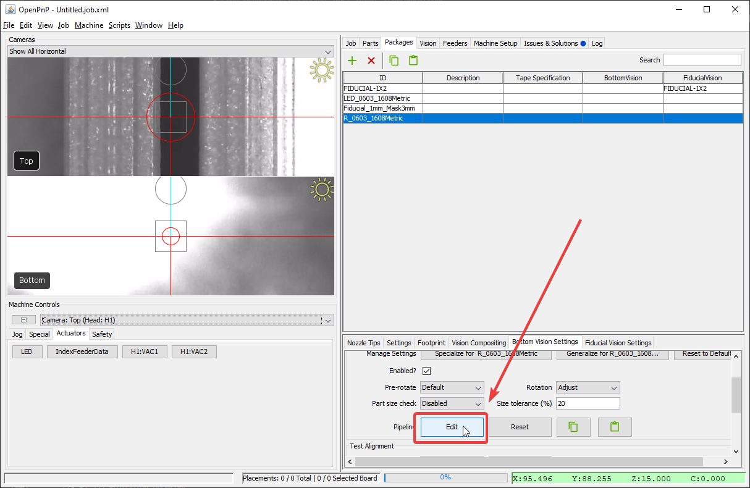The image size is (750, 488).
Task: Copy package to clipboard icon in toolbar
Action: 394,61
